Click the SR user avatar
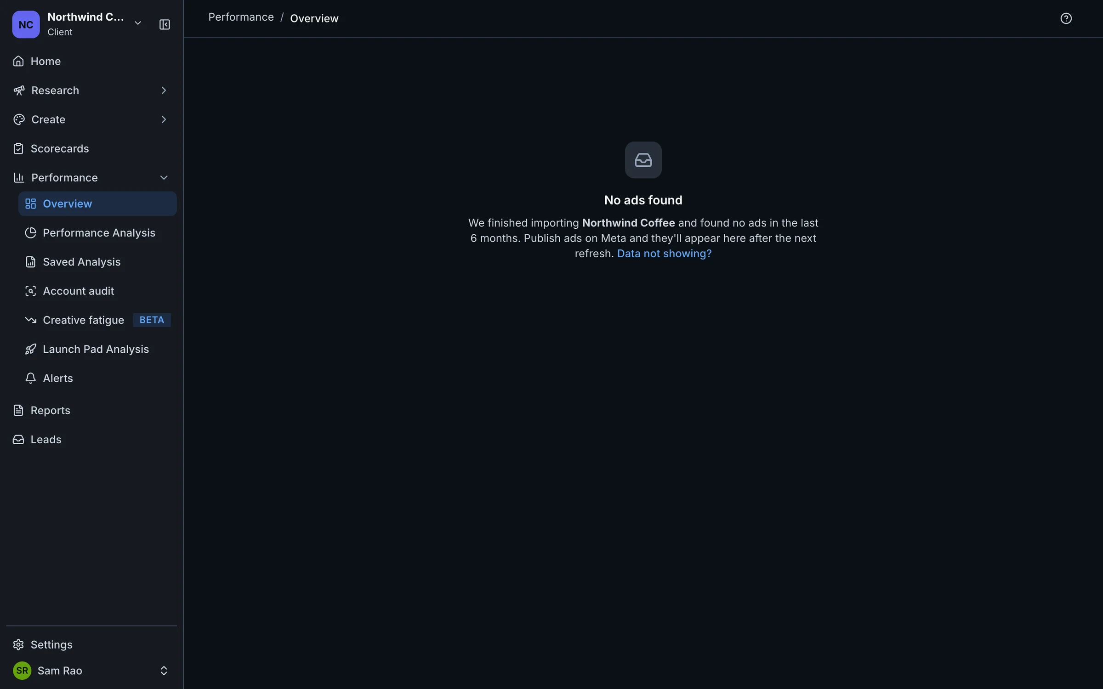This screenshot has height=689, width=1103. [22, 671]
